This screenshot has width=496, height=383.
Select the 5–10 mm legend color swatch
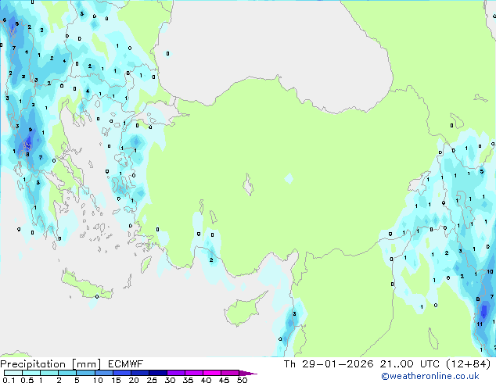click(85, 373)
